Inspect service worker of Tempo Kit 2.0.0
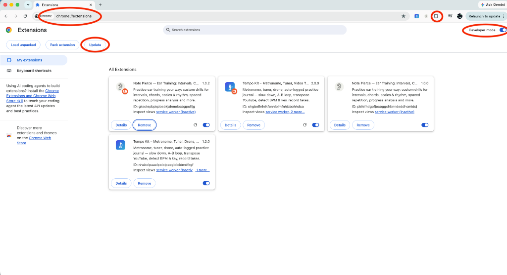This screenshot has width=507, height=275. (x=277, y=112)
